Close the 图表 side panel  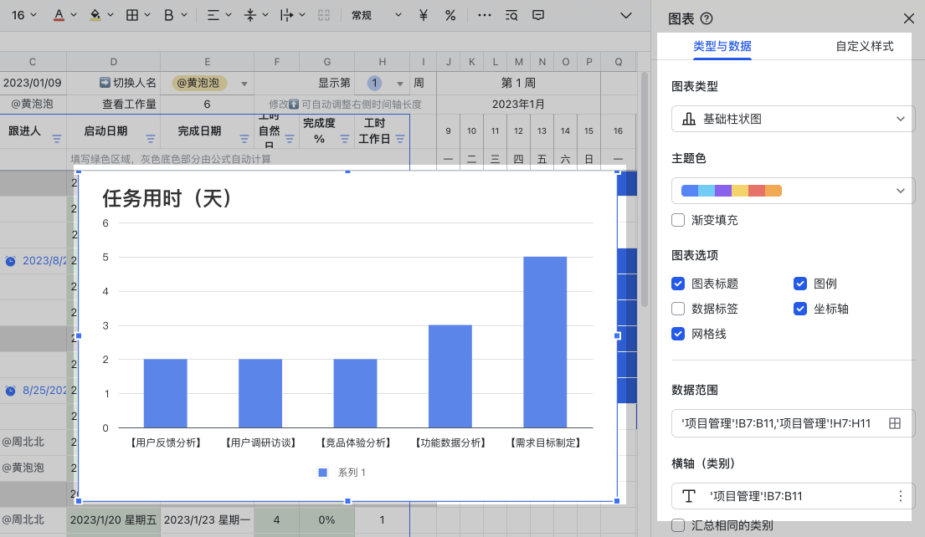(908, 19)
